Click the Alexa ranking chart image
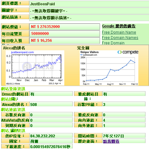The width and height of the screenshot is (149, 149). click(x=35, y=68)
